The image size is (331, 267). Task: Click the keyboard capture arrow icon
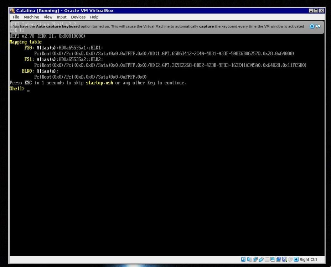[x=296, y=259]
